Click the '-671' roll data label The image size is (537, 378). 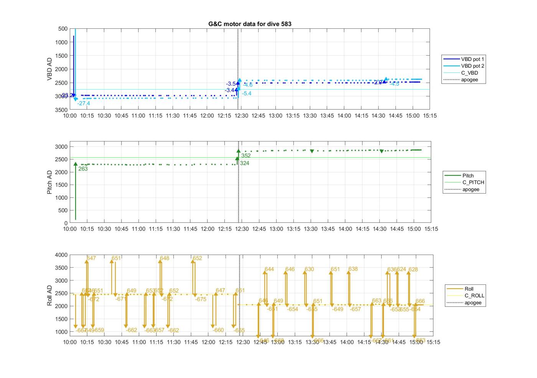click(x=121, y=299)
